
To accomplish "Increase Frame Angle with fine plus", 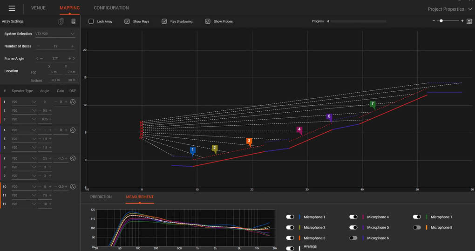I will click(69, 58).
